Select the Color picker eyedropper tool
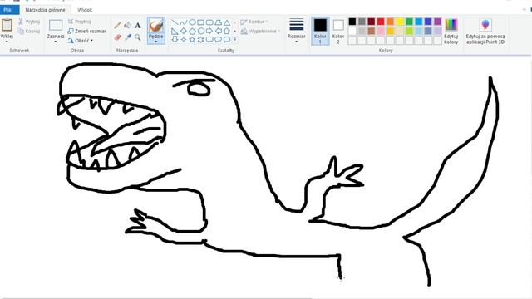This screenshot has height=299, width=532. tap(127, 37)
